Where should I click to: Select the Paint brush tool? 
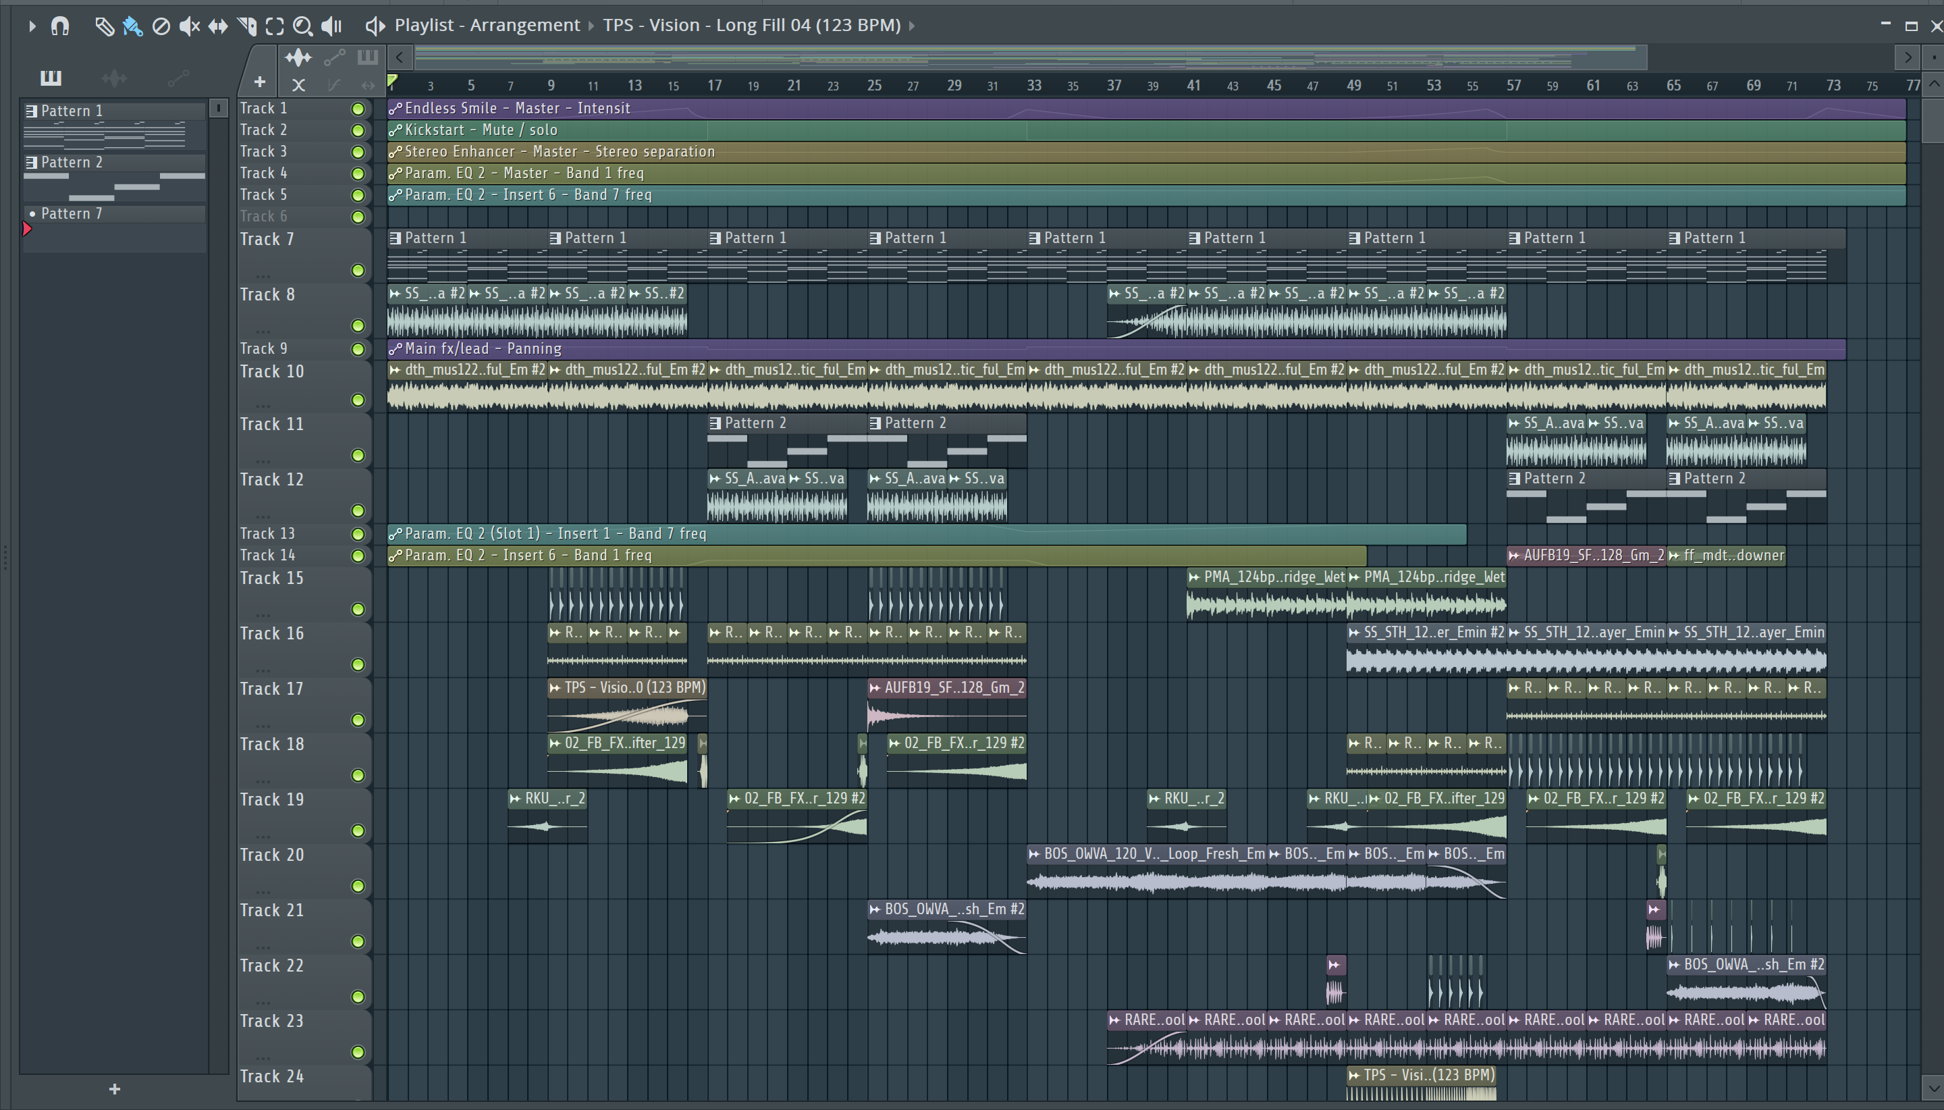(x=132, y=26)
